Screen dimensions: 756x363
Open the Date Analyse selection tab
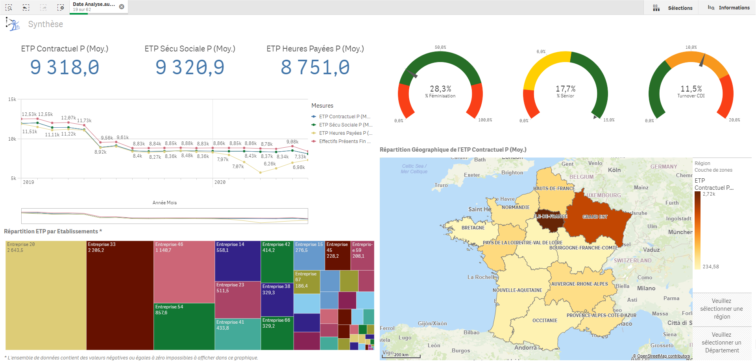point(94,6)
